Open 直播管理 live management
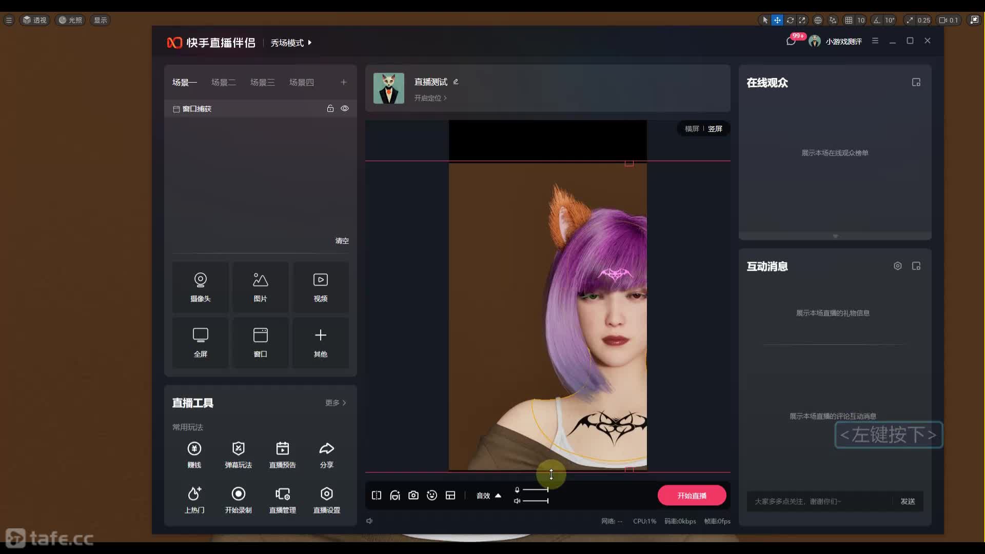This screenshot has width=985, height=554. (282, 500)
